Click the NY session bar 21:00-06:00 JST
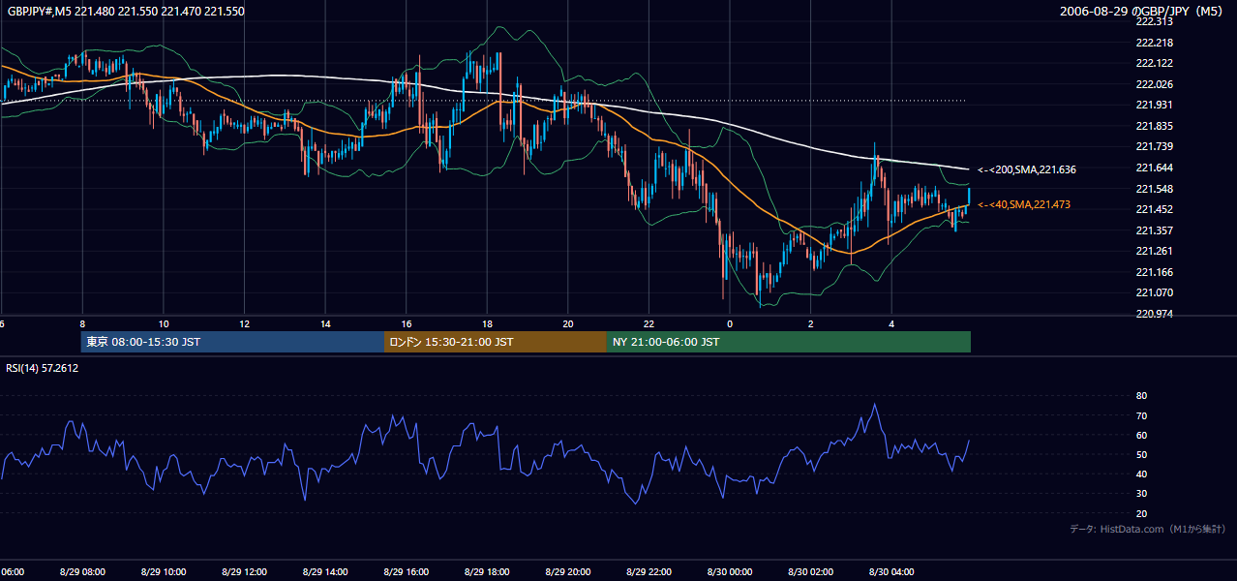This screenshot has width=1237, height=581. (789, 342)
